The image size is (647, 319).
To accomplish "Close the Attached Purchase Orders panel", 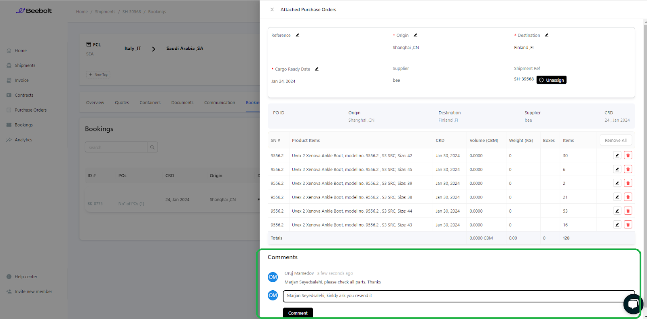I will point(272,10).
